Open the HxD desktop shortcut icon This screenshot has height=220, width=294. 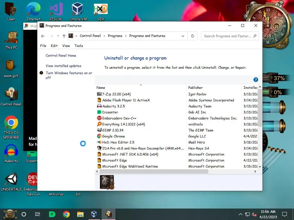click(x=101, y=11)
